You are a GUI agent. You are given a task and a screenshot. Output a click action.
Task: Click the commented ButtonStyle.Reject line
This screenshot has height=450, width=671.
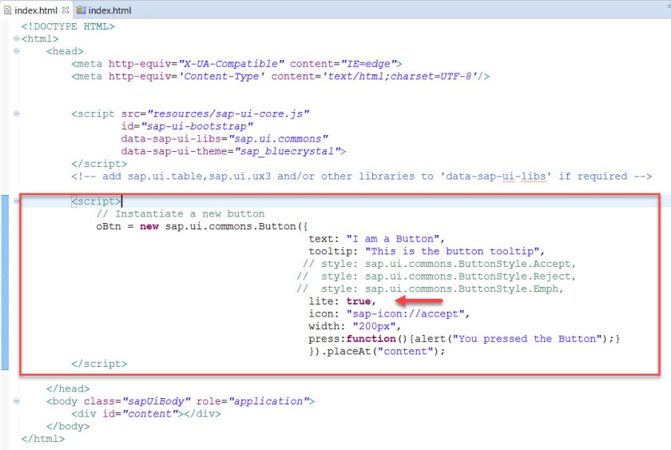pyautogui.click(x=436, y=277)
